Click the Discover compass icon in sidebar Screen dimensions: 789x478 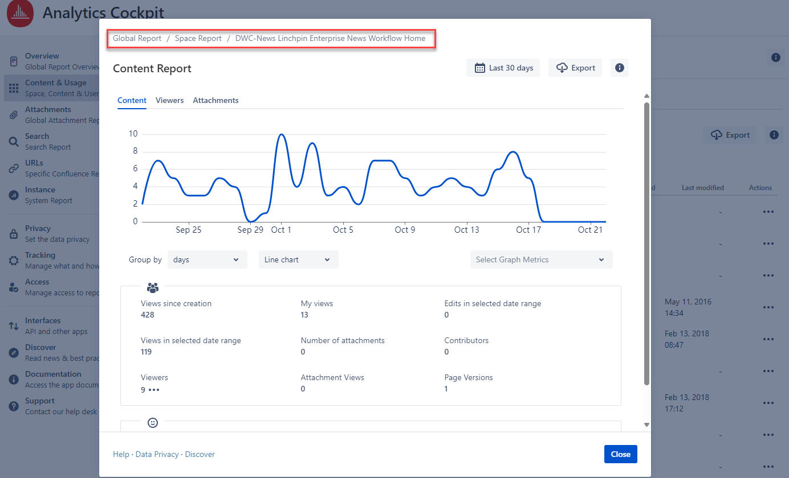coord(14,353)
